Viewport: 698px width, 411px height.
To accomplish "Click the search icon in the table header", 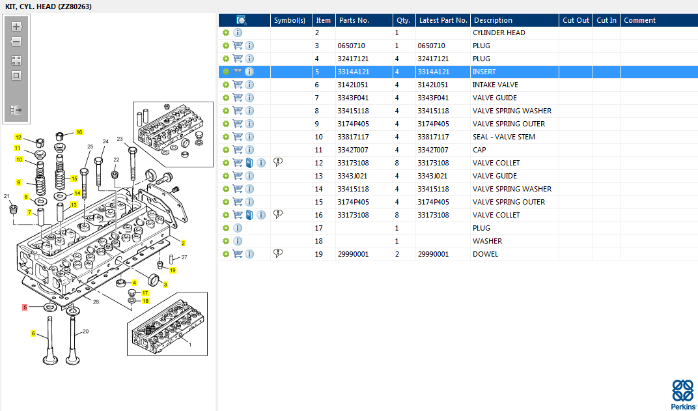I will (242, 20).
